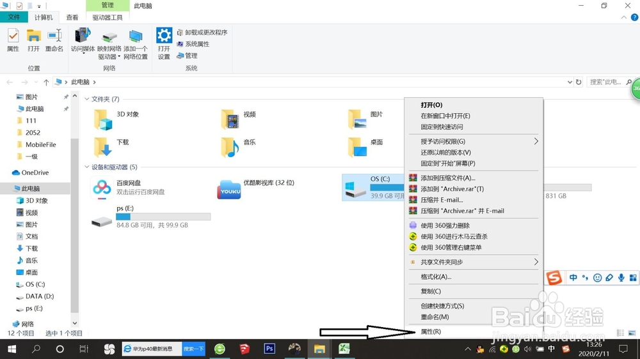Open the Windows Start menu
This screenshot has width=640, height=359.
(x=12, y=349)
